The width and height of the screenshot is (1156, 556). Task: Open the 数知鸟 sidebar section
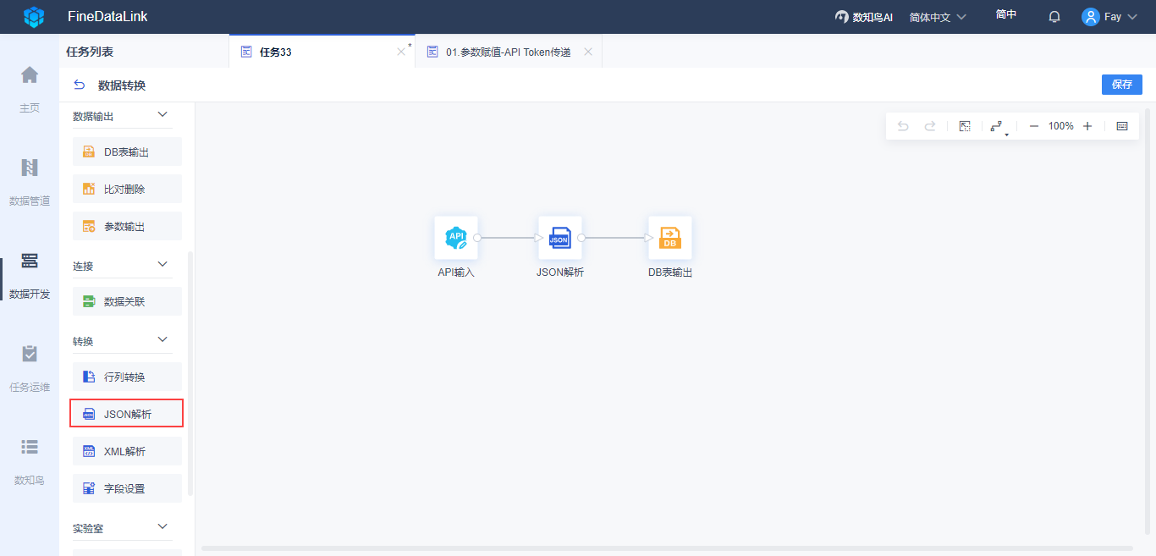coord(30,461)
